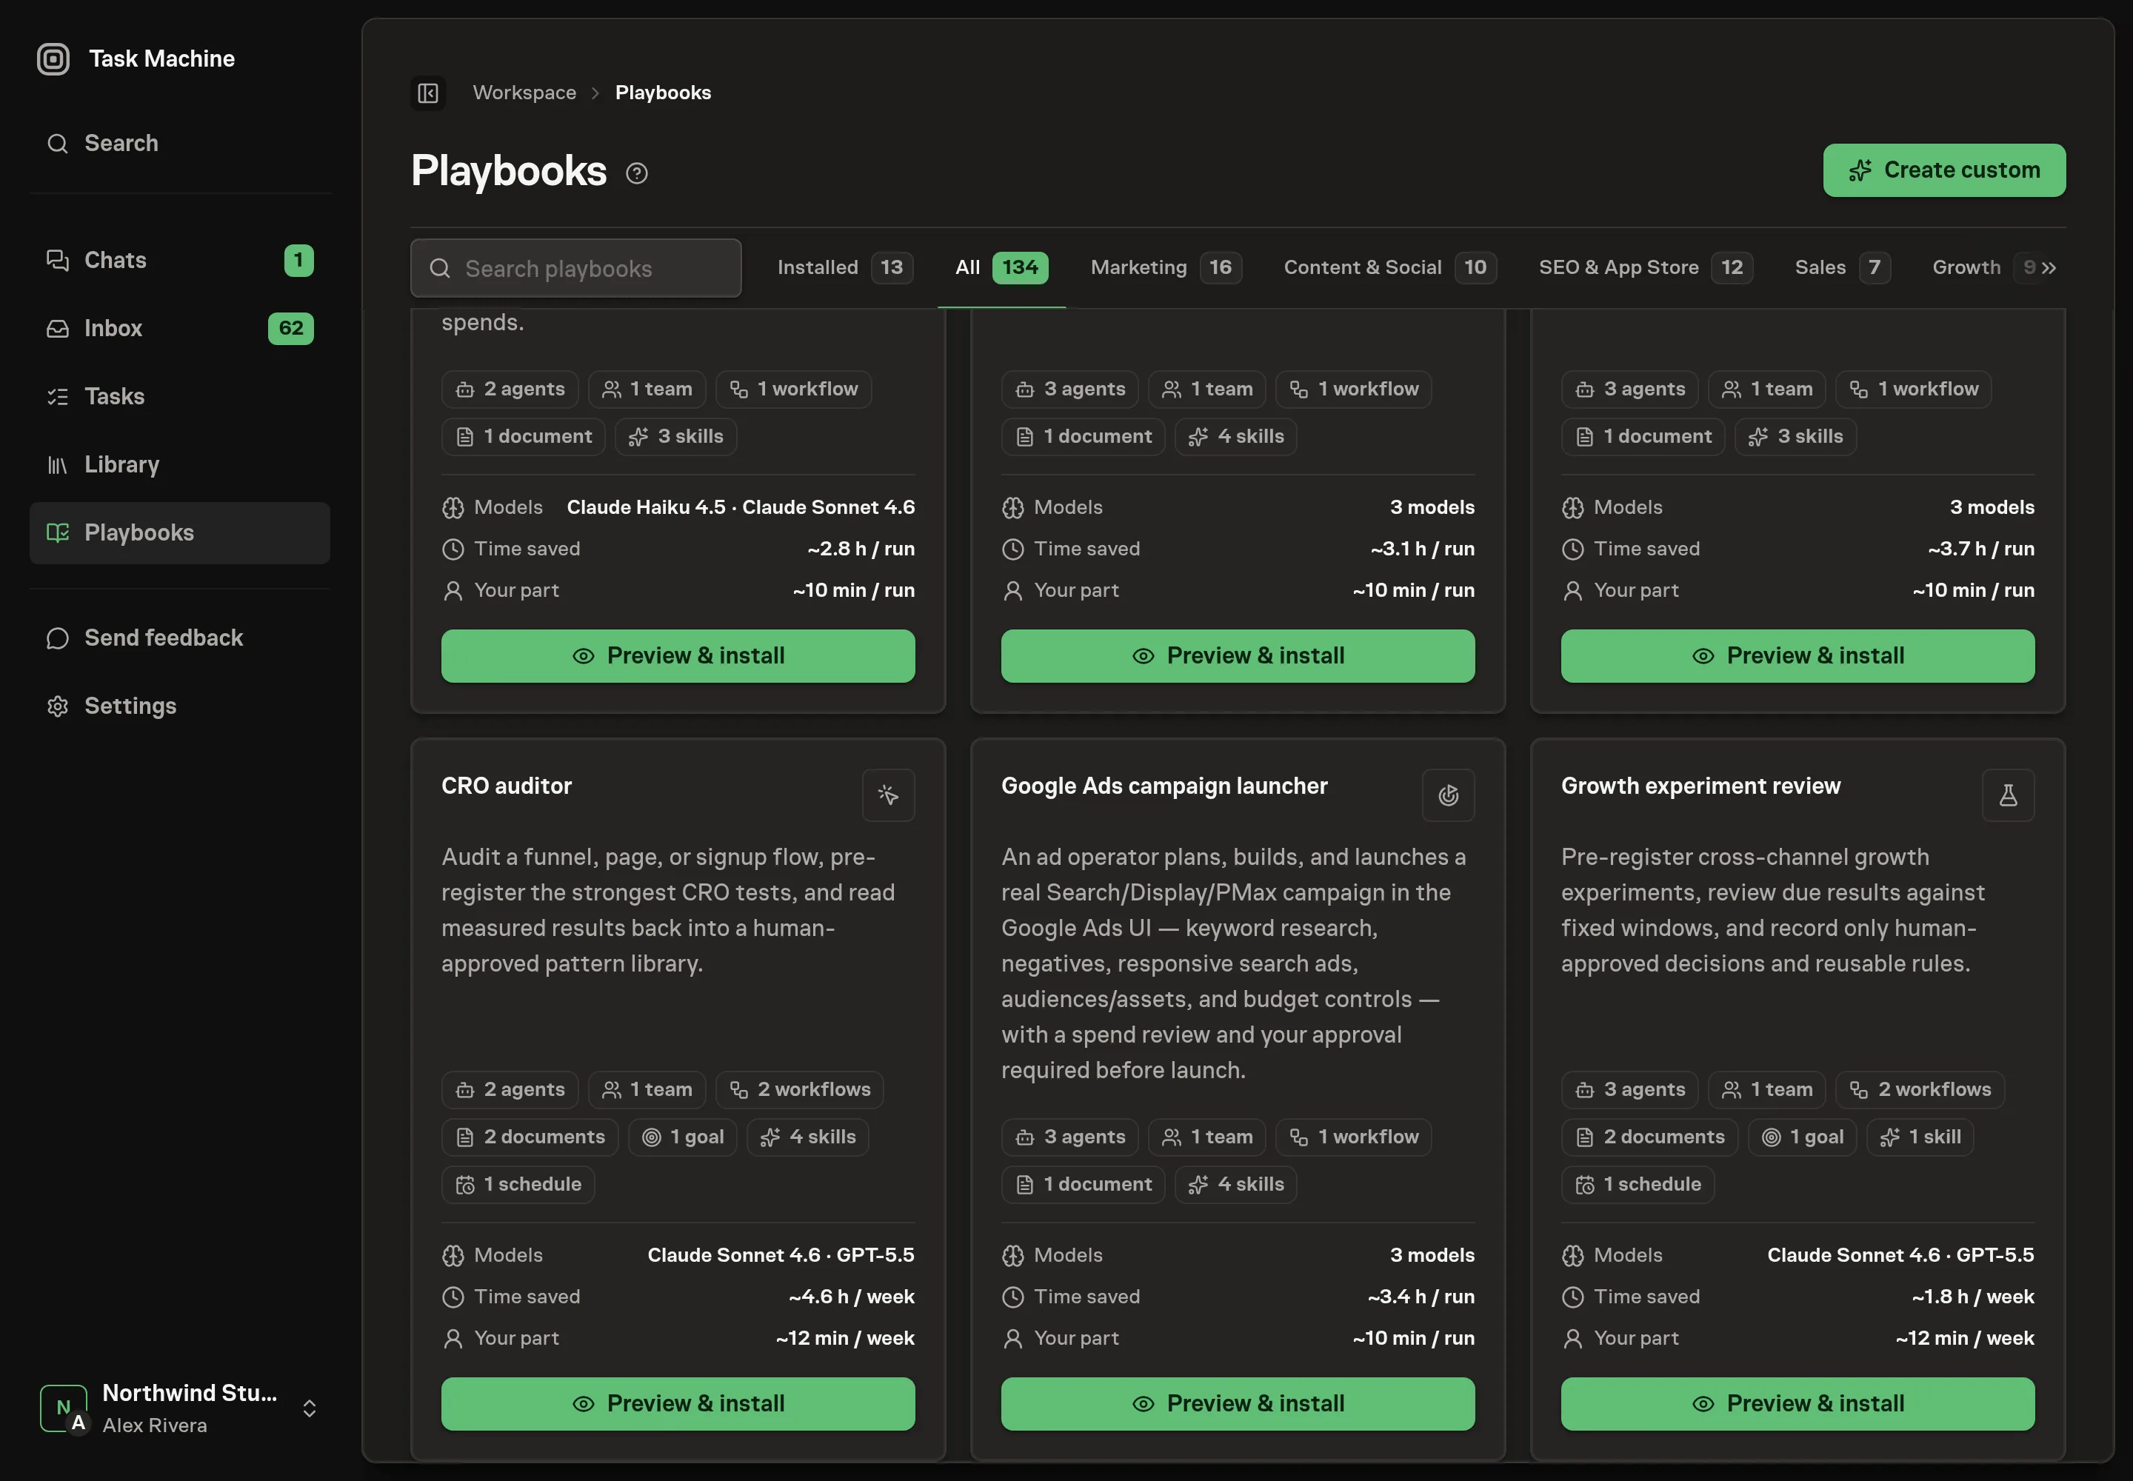Click the ~3.4 h / run value

(x=1421, y=1297)
